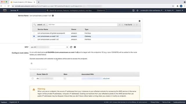Open the Terms of Use link
The image size is (186, 104).
coord(166,102)
